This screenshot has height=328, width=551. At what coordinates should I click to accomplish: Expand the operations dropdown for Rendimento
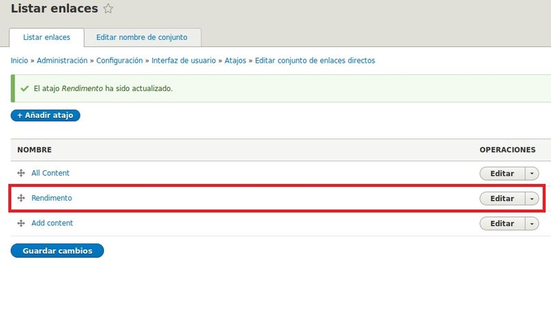[532, 198]
